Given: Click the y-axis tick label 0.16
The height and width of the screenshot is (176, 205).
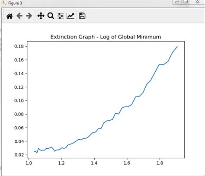Looking at the screenshot, I should (19, 60).
